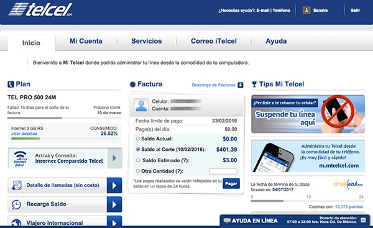Open the Correo iTelcel tab
Screen dimensions: 373x228
click(x=214, y=41)
